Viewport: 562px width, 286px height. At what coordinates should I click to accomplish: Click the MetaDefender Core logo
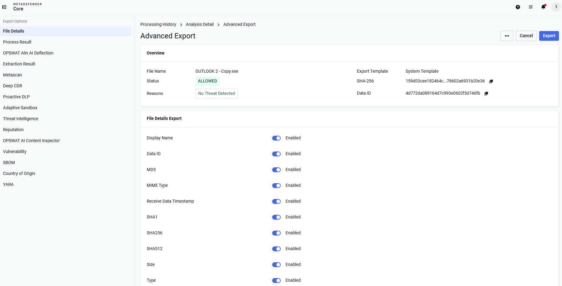point(27,7)
